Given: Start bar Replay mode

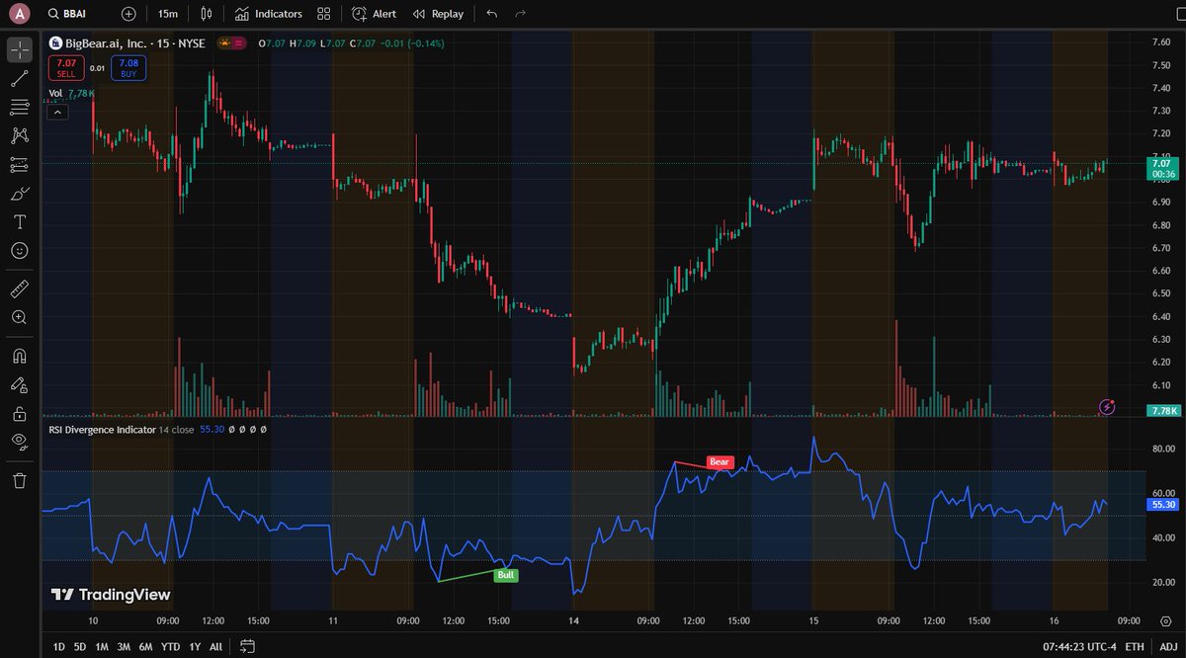Looking at the screenshot, I should (438, 15).
